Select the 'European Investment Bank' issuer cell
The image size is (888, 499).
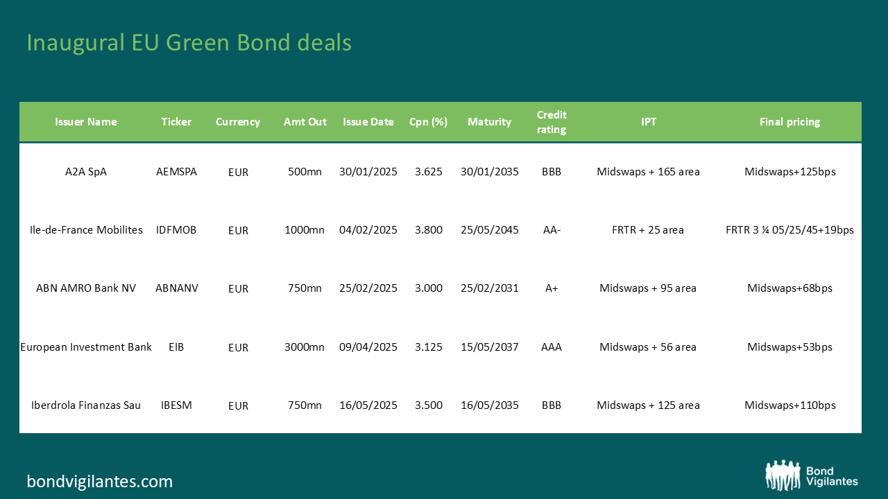click(86, 347)
